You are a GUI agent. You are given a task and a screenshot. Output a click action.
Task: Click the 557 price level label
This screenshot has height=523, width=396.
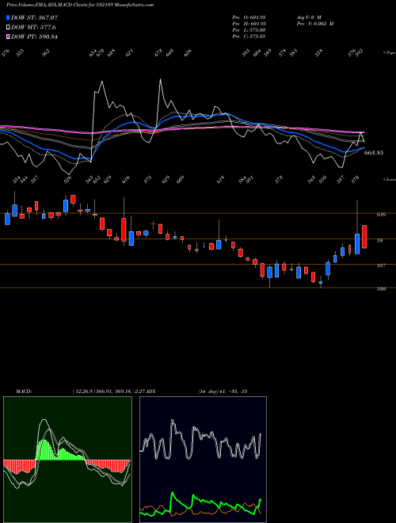(x=381, y=265)
